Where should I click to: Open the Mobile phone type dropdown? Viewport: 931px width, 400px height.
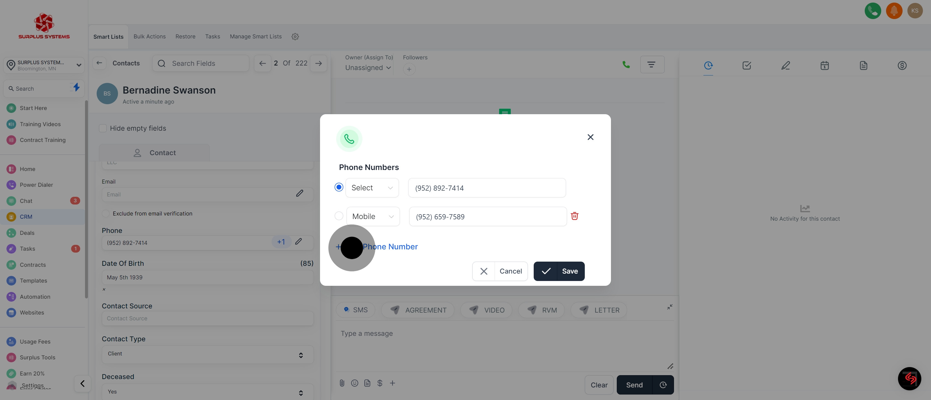(373, 216)
